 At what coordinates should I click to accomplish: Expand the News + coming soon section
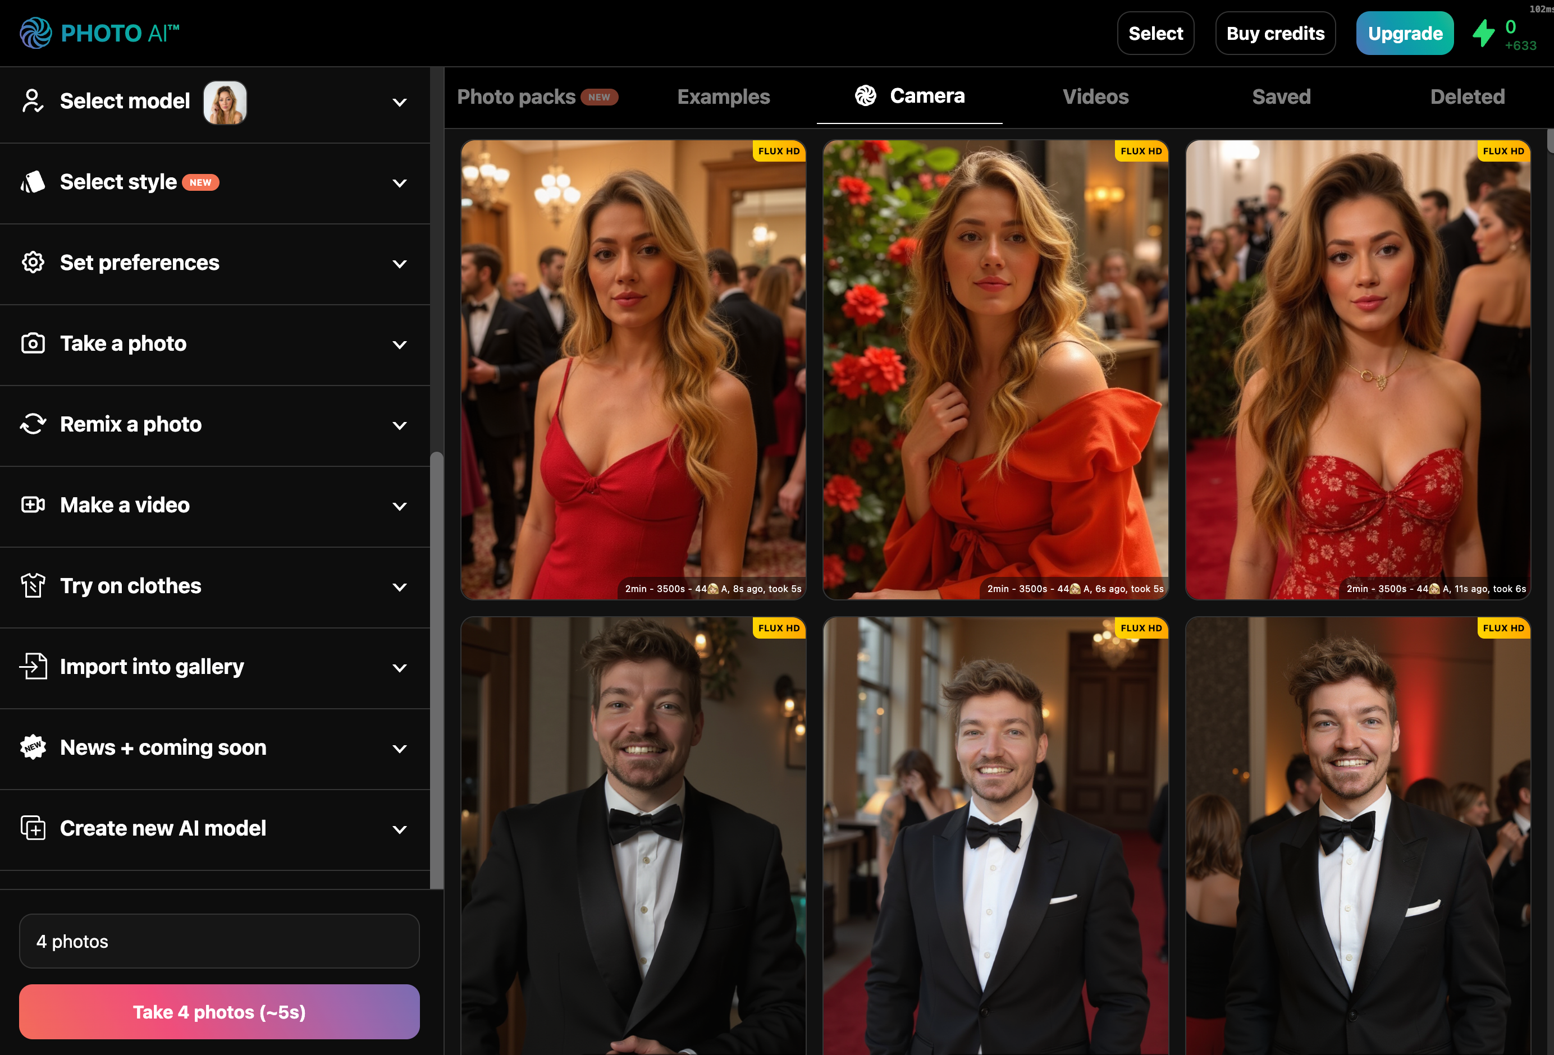pos(399,748)
